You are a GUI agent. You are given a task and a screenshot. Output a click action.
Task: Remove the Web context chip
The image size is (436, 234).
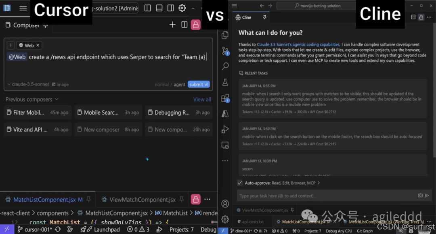point(38,45)
